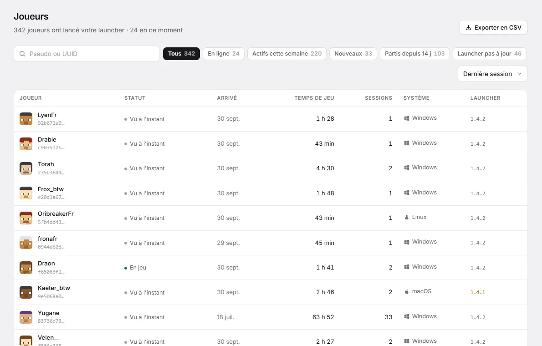Screen dimensions: 542x346
Task: Click the SYSTÈME column header
Action: point(416,98)
